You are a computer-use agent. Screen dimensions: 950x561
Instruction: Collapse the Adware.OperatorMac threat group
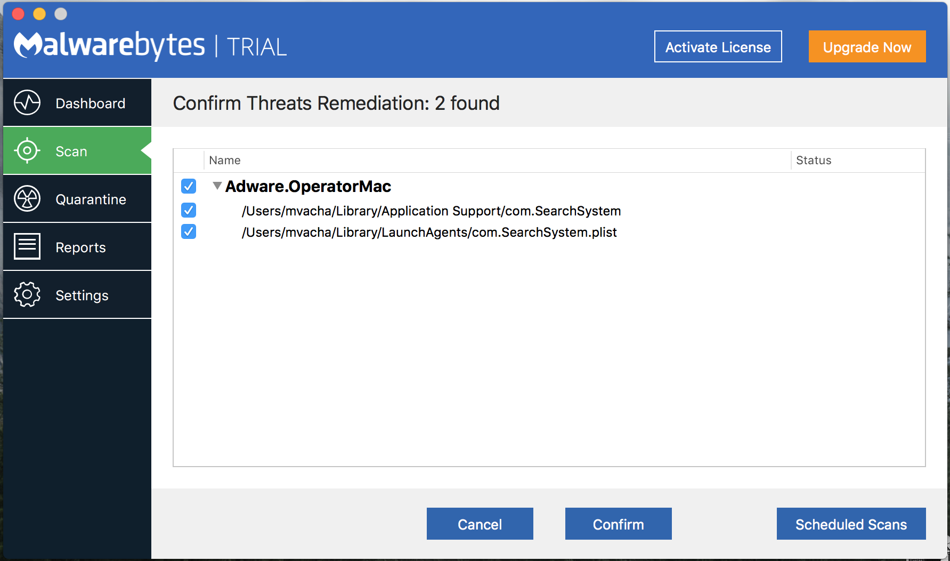[x=217, y=186]
